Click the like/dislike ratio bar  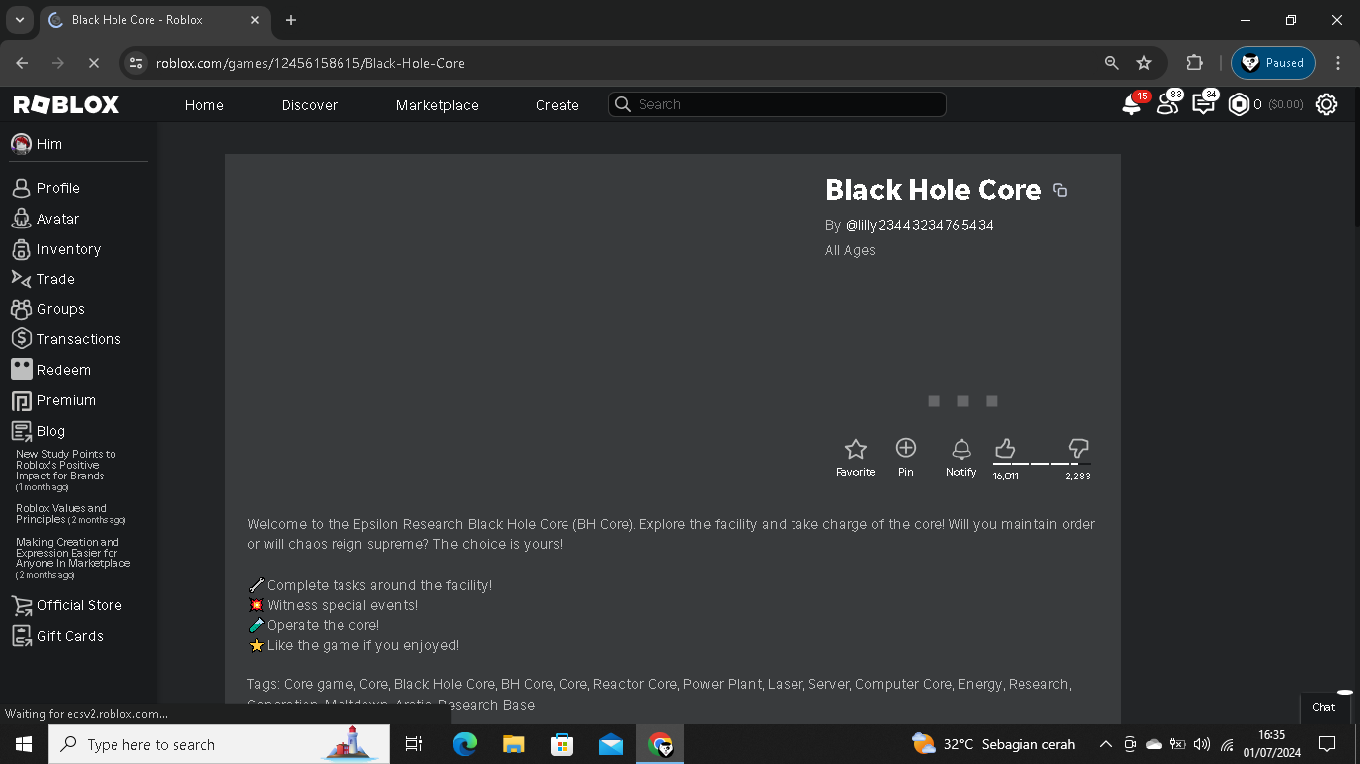click(1041, 464)
